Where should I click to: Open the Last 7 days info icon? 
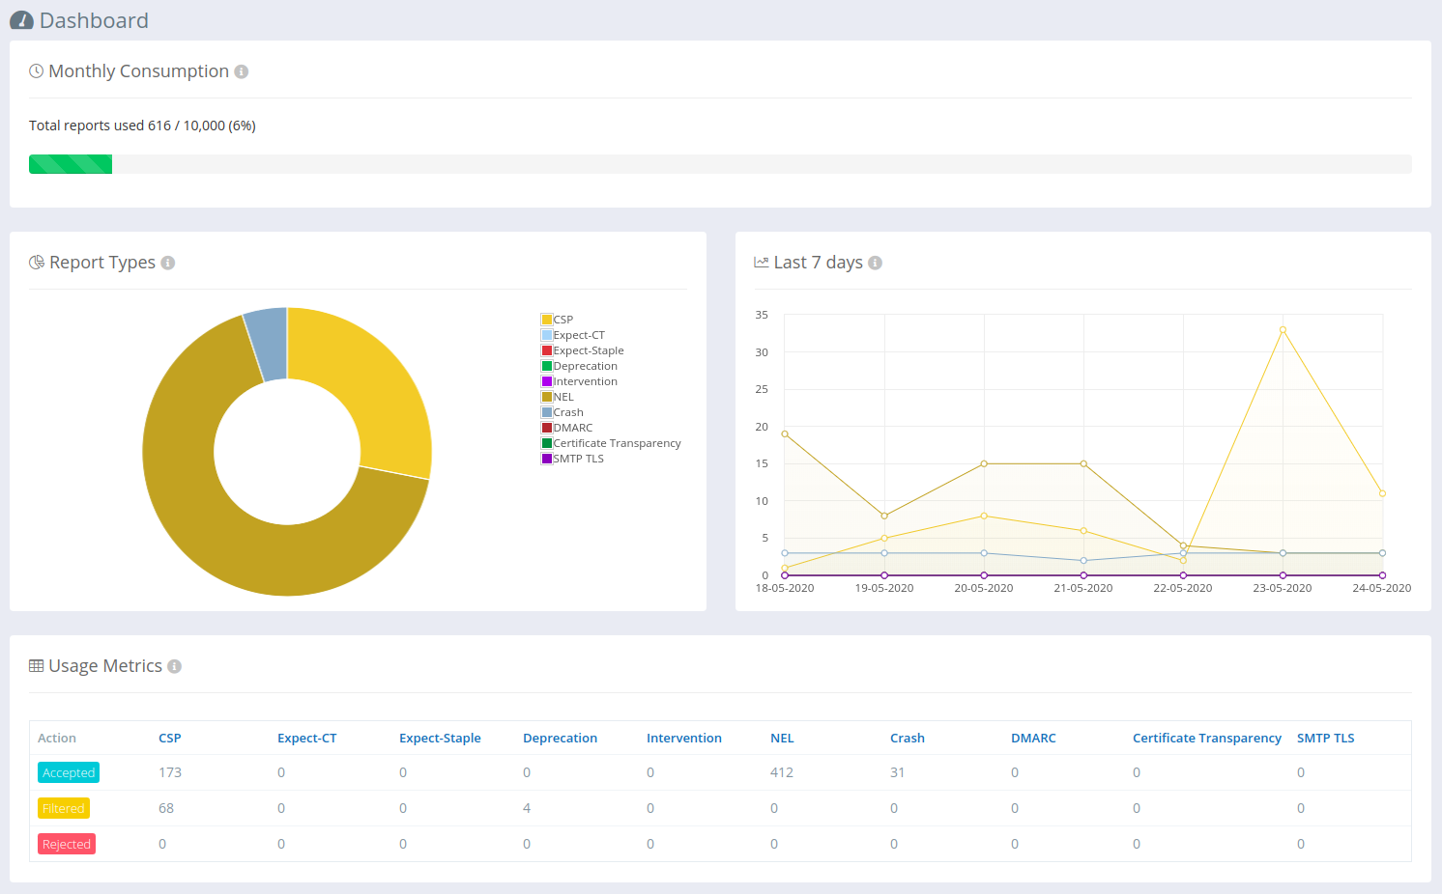click(876, 263)
